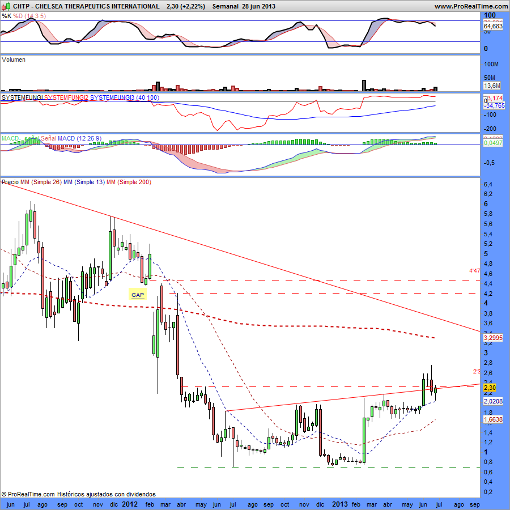Click the MM (Simple 200) moving average label
The height and width of the screenshot is (510, 510).
tap(129, 182)
